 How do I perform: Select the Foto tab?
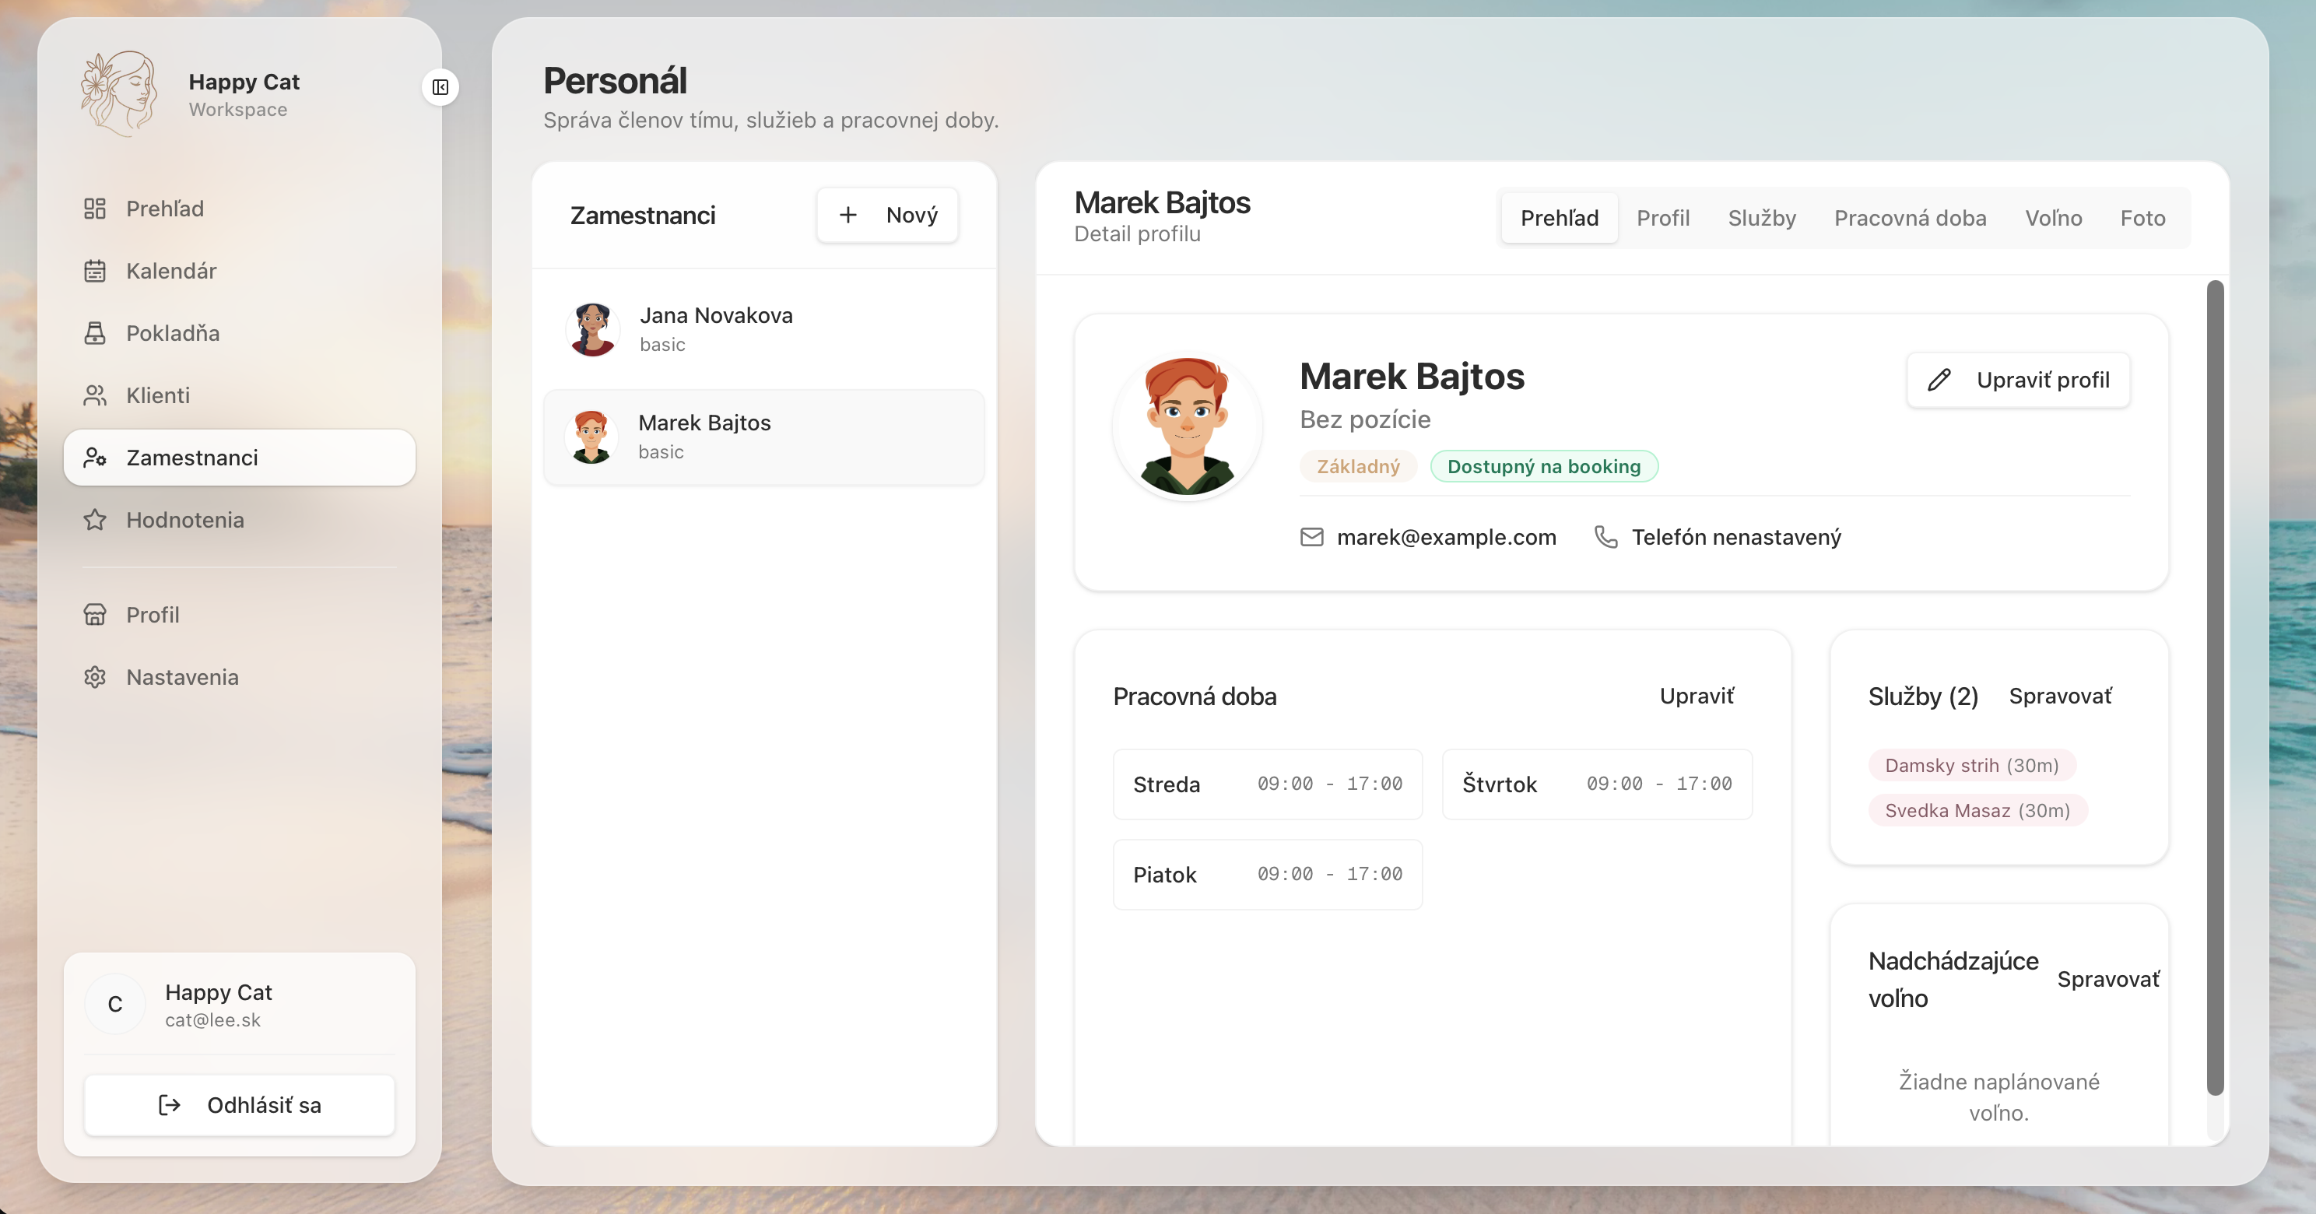(2143, 218)
